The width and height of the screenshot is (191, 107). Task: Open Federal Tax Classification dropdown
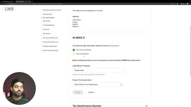tap(98, 84)
